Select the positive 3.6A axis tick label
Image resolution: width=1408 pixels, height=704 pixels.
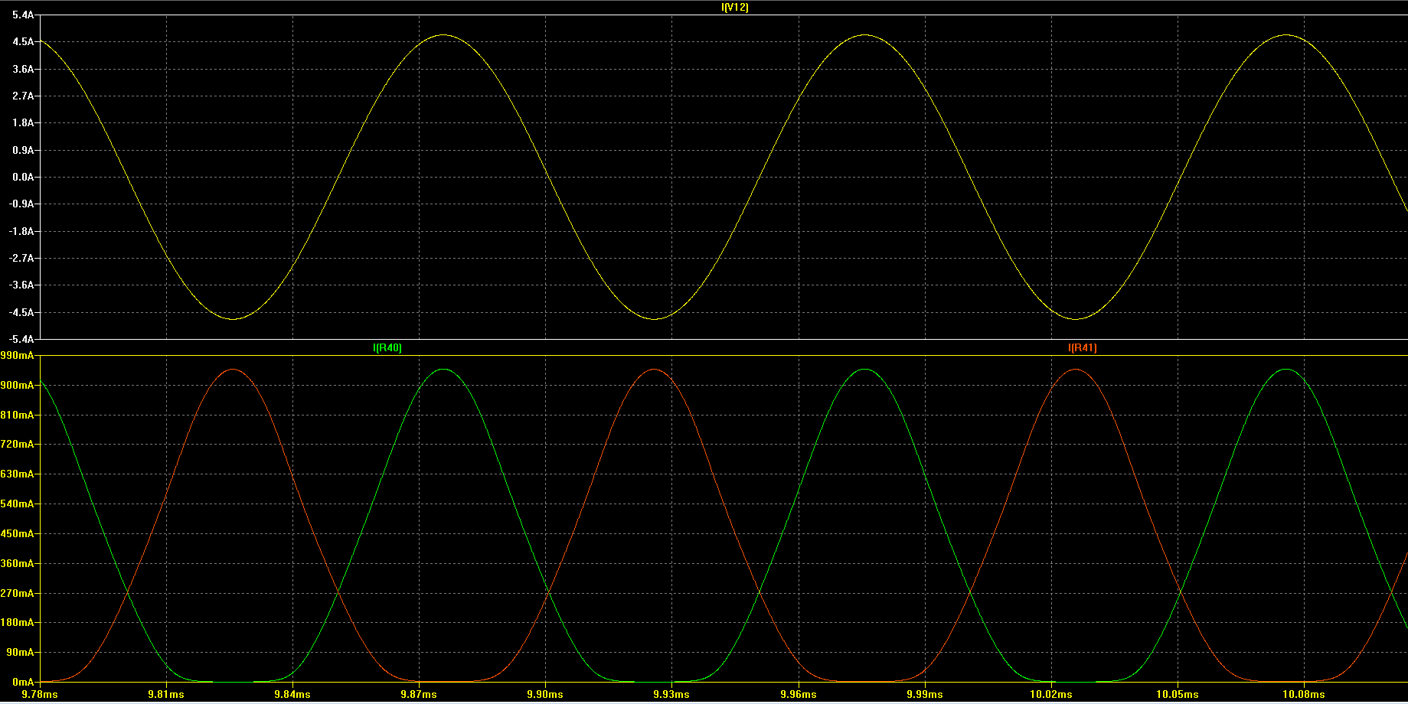pyautogui.click(x=23, y=69)
